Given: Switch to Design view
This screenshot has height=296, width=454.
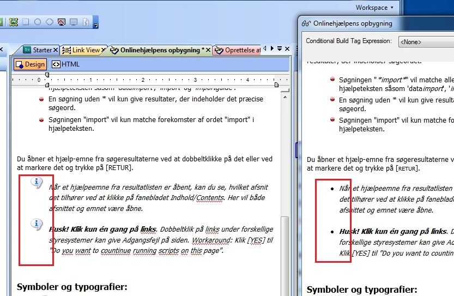Looking at the screenshot, I should point(30,64).
